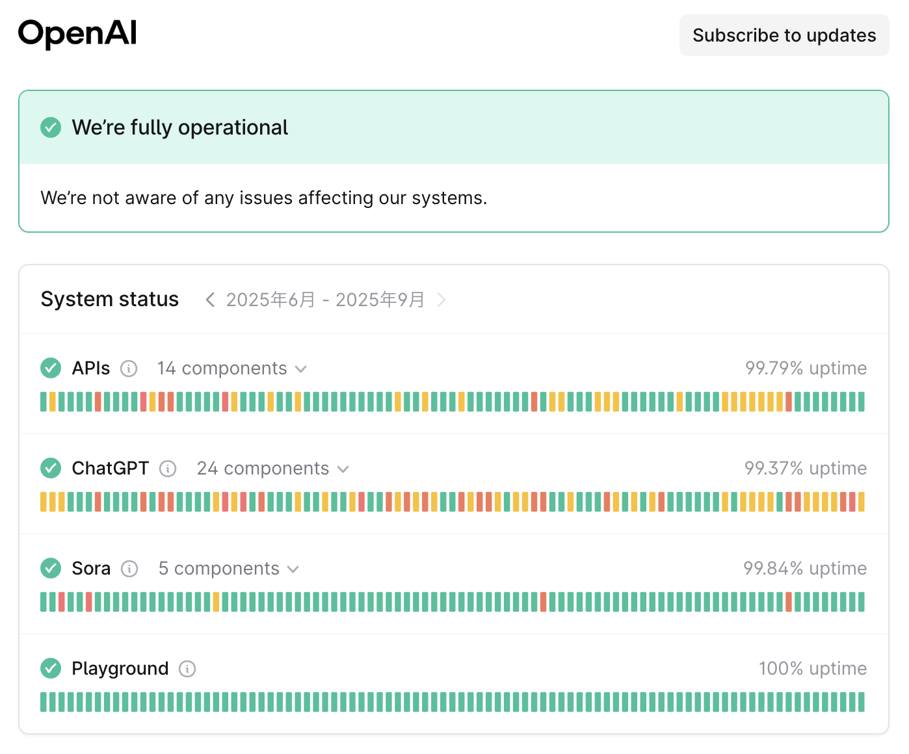Click the 99.37% uptime text

pyautogui.click(x=806, y=468)
